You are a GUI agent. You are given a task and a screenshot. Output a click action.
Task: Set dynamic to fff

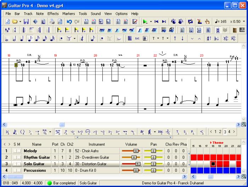154,30
